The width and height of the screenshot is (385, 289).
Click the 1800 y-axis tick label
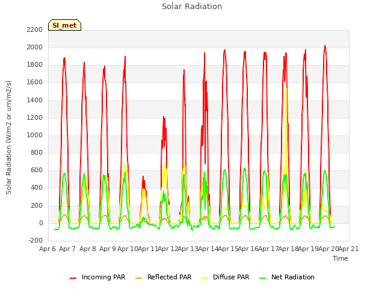click(35, 65)
